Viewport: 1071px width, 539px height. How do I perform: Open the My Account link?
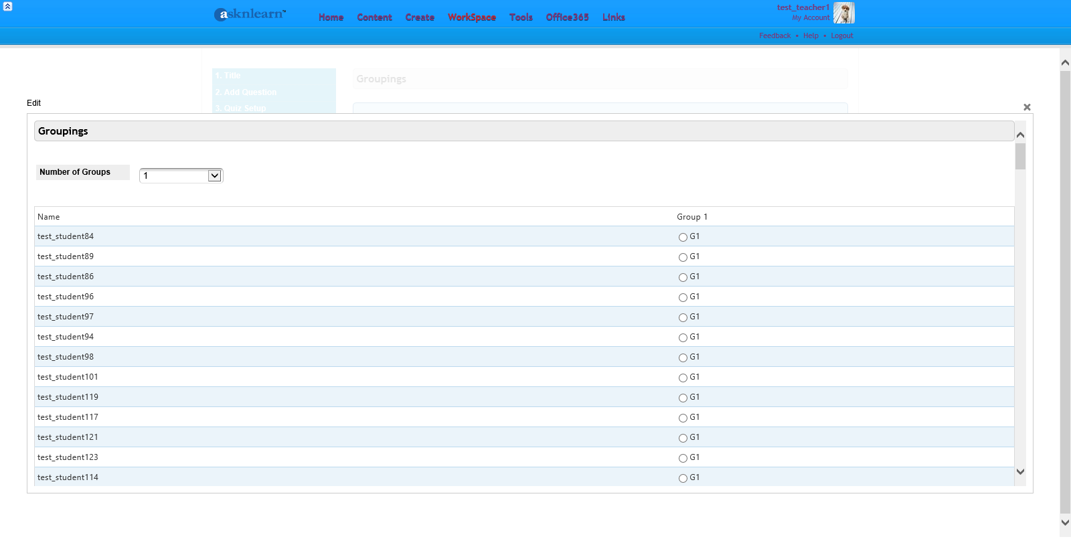pos(811,18)
